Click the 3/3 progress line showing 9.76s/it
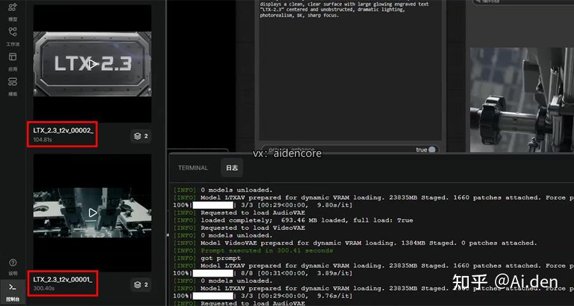This screenshot has height=306, width=574. click(x=263, y=296)
